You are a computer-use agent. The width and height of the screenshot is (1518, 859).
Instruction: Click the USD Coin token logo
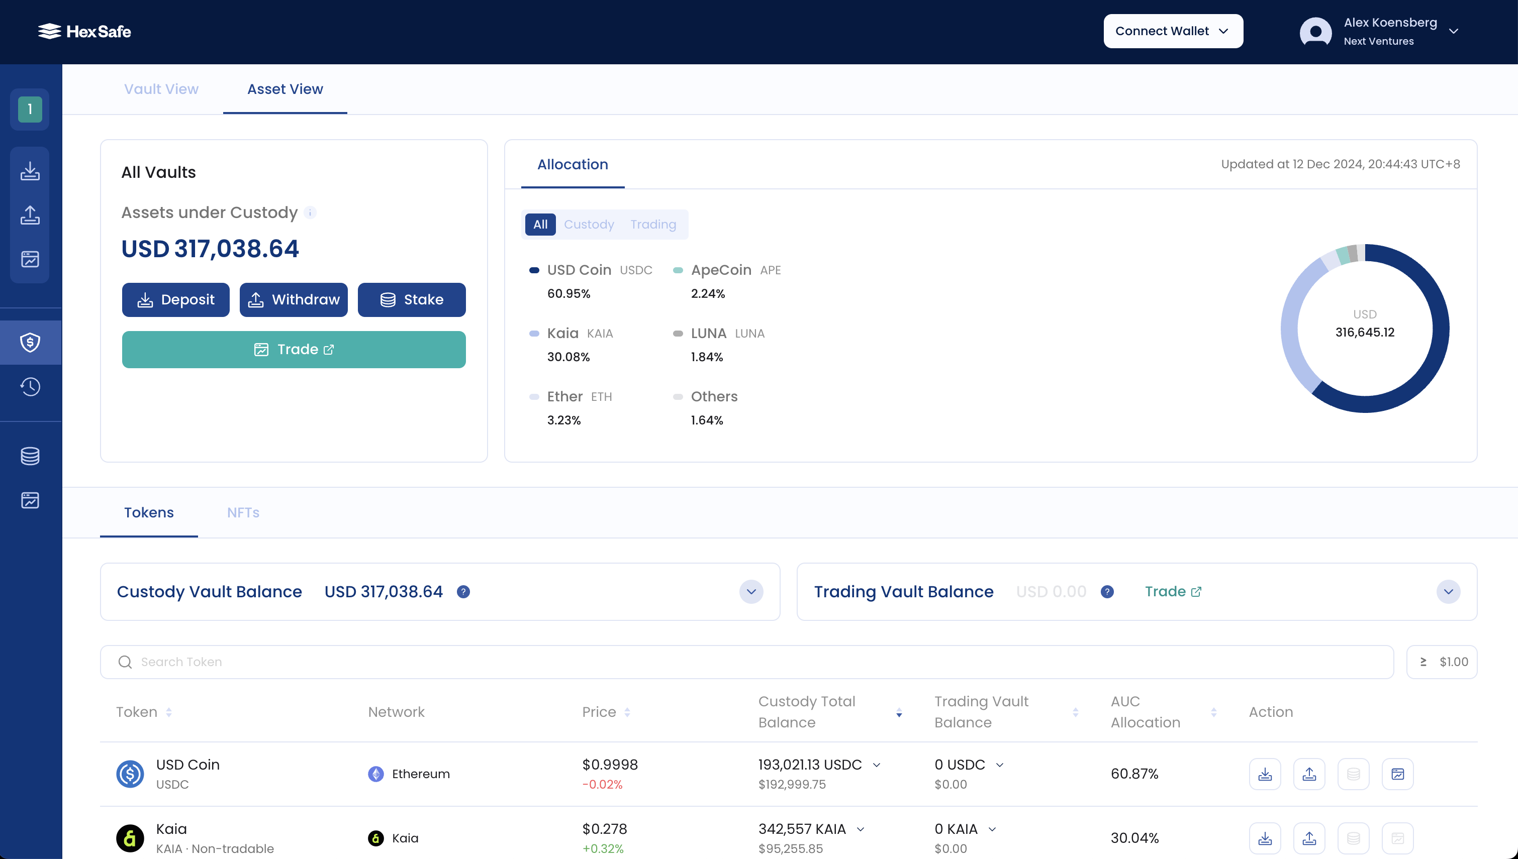coord(130,774)
